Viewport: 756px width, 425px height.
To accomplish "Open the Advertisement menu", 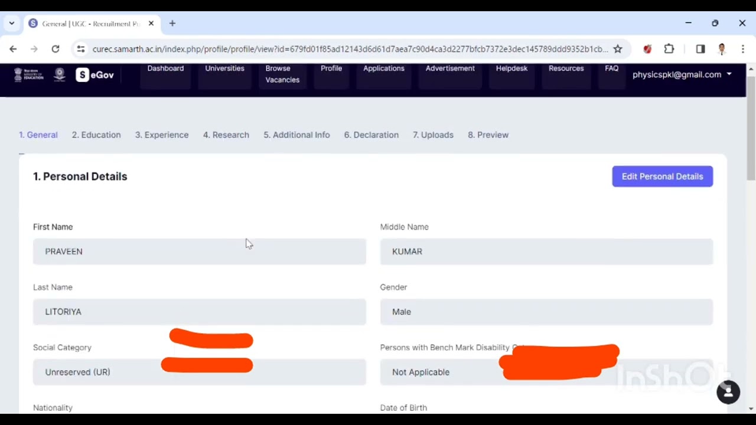I will pyautogui.click(x=450, y=68).
